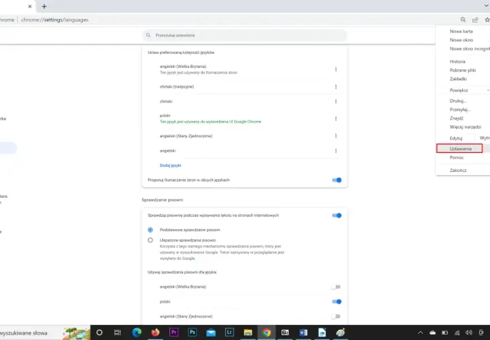This screenshot has width=490, height=340.
Task: Open more options for polski language row
Action: [x=336, y=118]
